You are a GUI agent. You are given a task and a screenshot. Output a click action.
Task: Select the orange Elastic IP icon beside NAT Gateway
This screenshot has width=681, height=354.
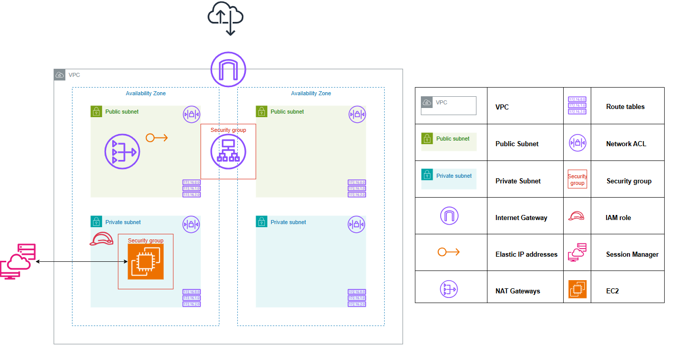pos(157,138)
